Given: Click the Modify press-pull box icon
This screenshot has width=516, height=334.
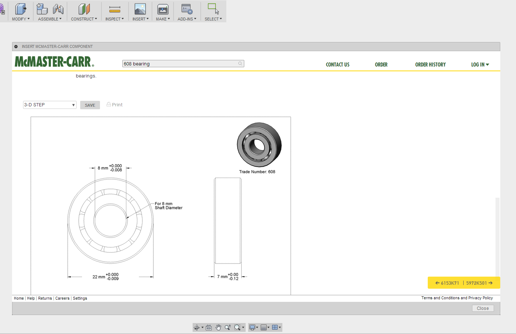Looking at the screenshot, I should click(x=21, y=9).
